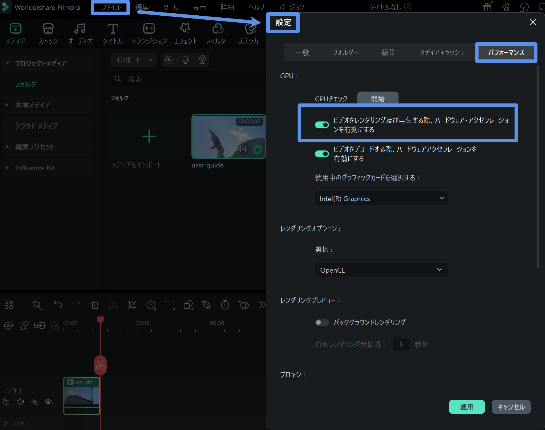Toggle hardware acceleration for video decoding
The image size is (545, 430).
click(x=322, y=154)
